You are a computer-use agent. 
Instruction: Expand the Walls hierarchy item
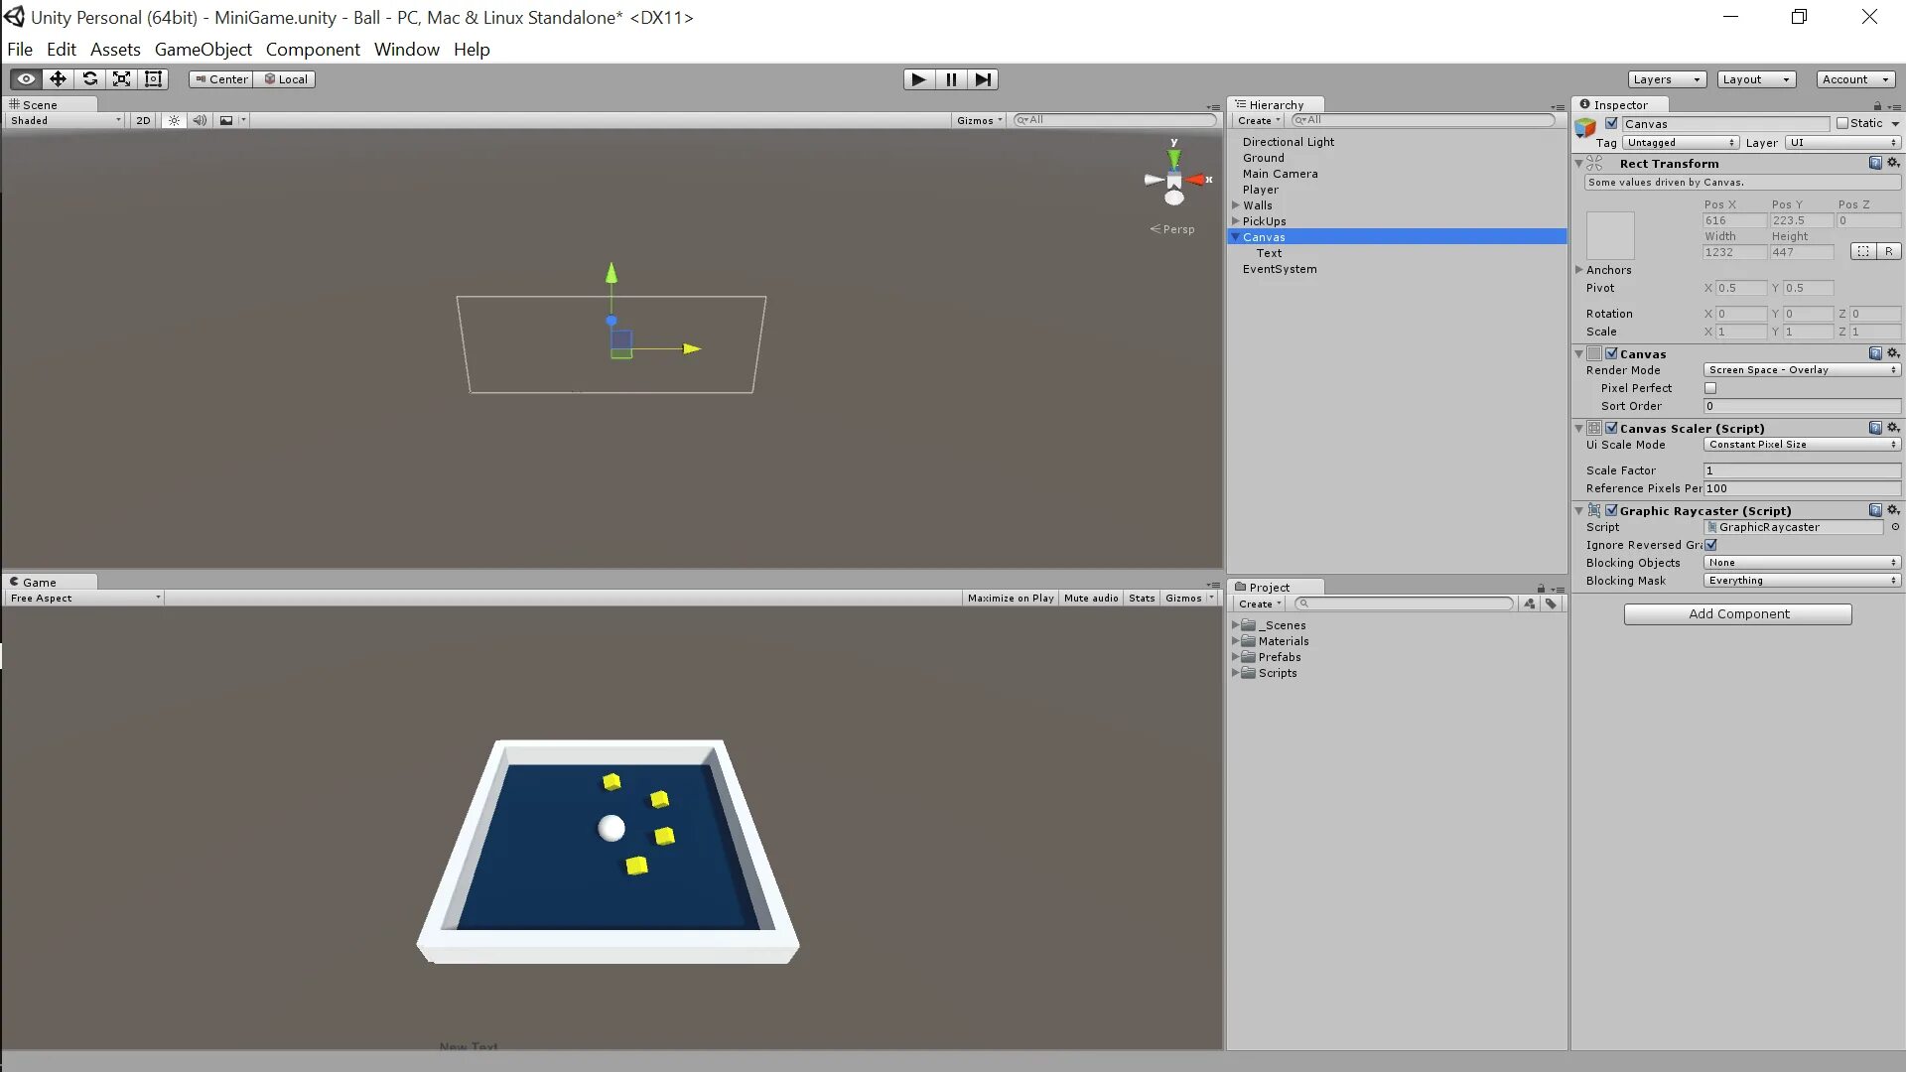1236,205
